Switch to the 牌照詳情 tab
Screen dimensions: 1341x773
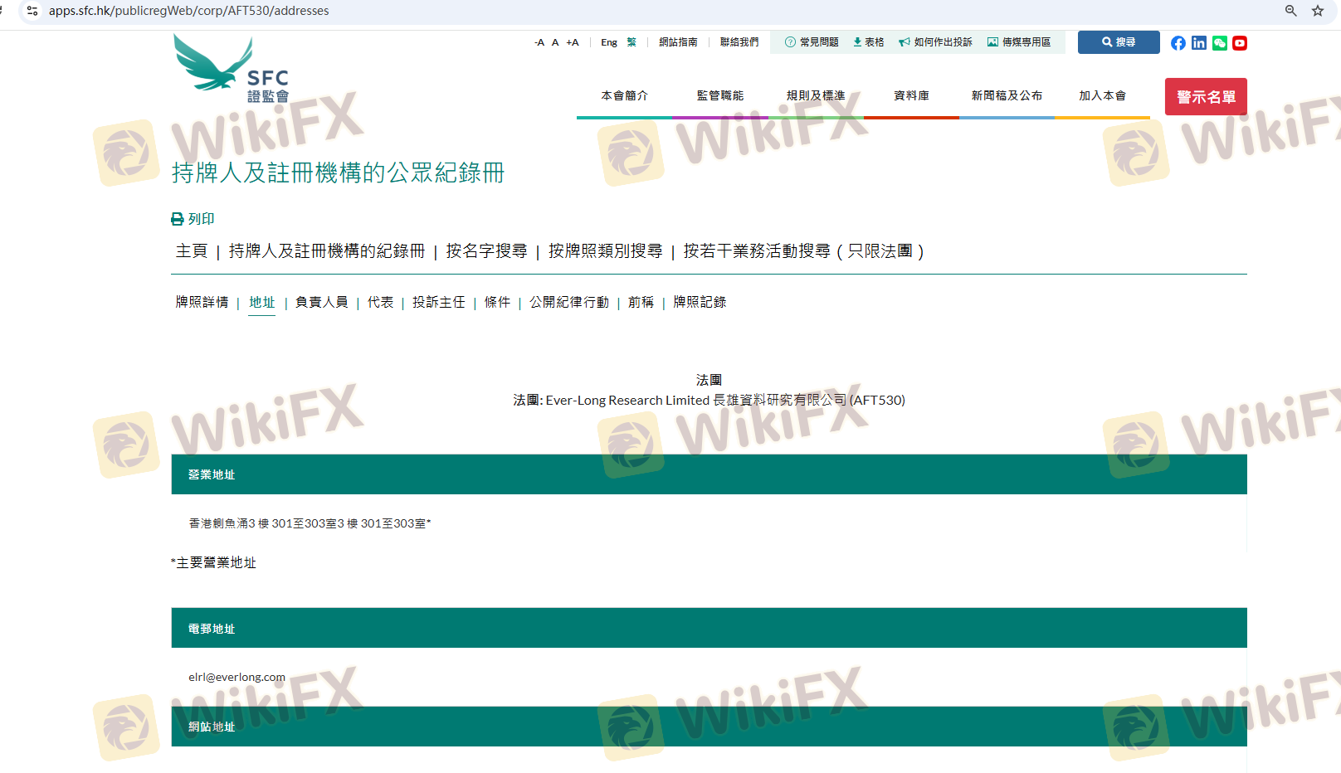(x=202, y=303)
